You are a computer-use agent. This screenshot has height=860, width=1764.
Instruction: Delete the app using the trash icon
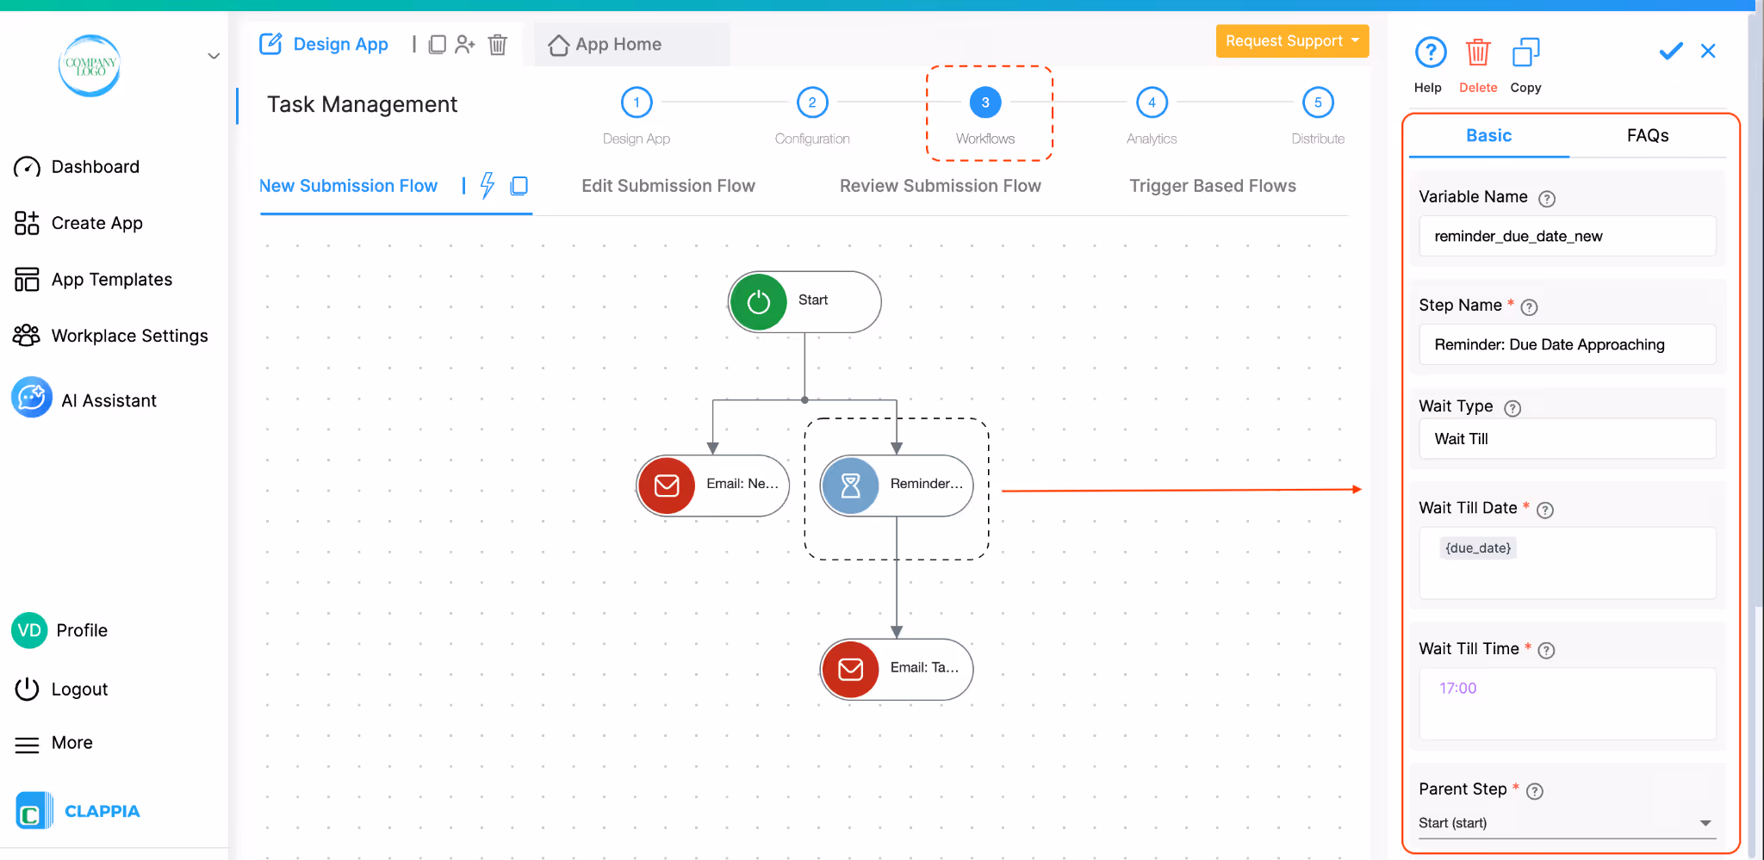pos(498,45)
